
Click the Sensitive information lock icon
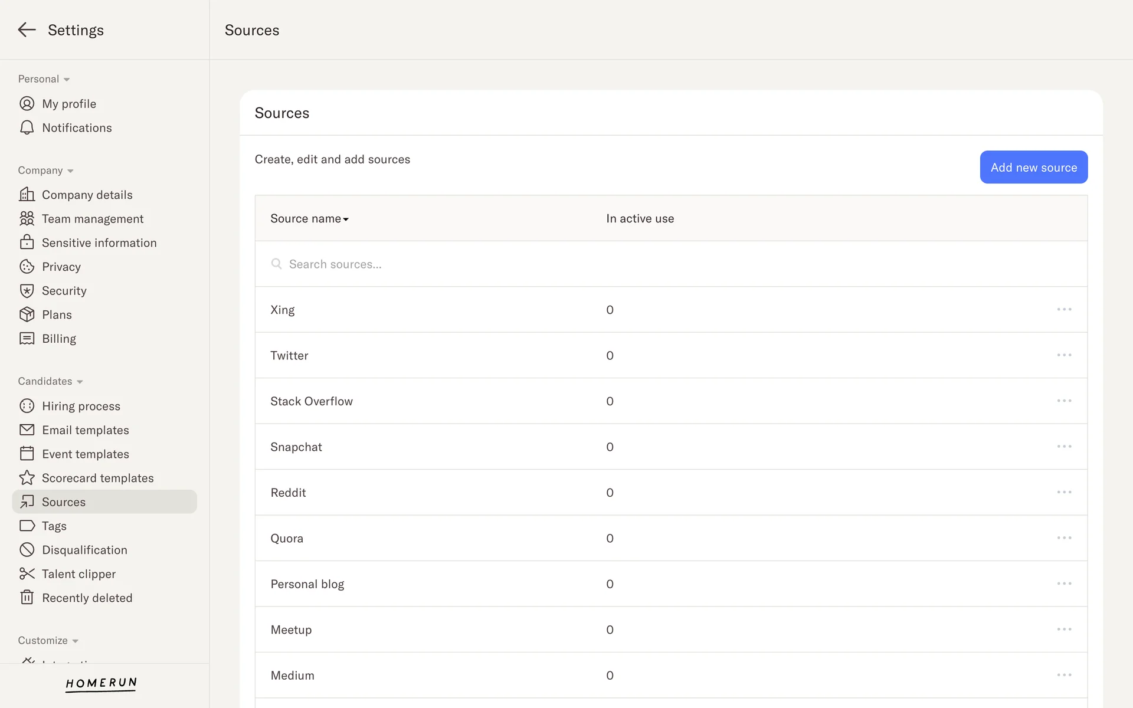click(27, 242)
